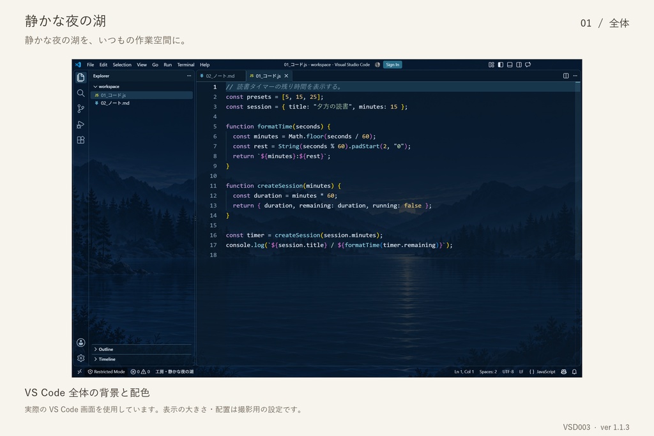Select 01_コード.js in Explorer tree
The image size is (654, 436).
(x=142, y=95)
